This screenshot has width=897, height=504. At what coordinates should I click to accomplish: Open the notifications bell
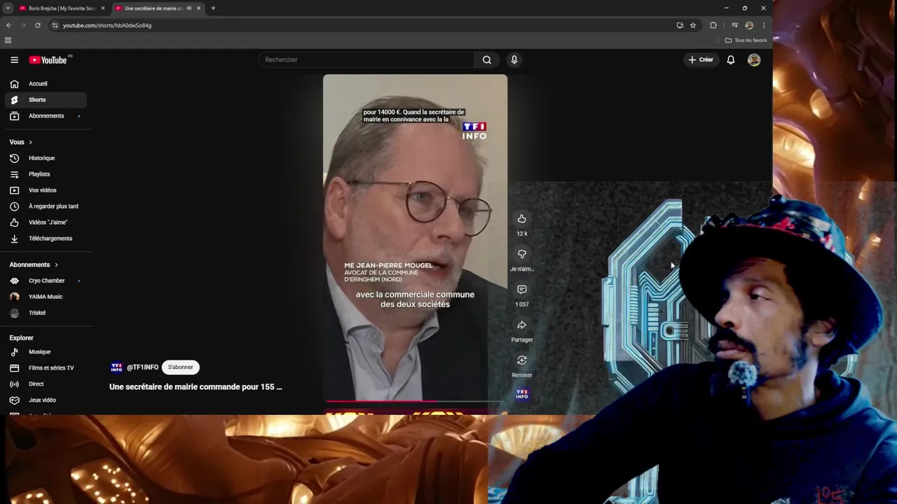(730, 59)
